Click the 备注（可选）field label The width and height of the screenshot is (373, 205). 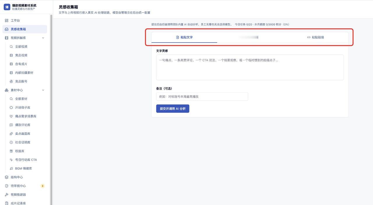[164, 89]
